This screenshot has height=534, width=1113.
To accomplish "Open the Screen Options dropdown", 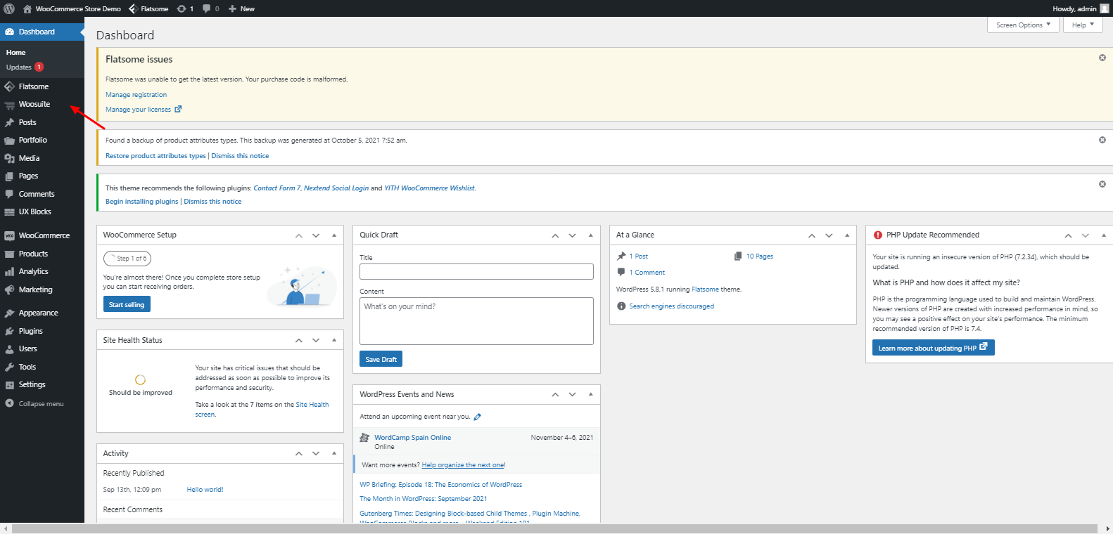I will (1023, 25).
